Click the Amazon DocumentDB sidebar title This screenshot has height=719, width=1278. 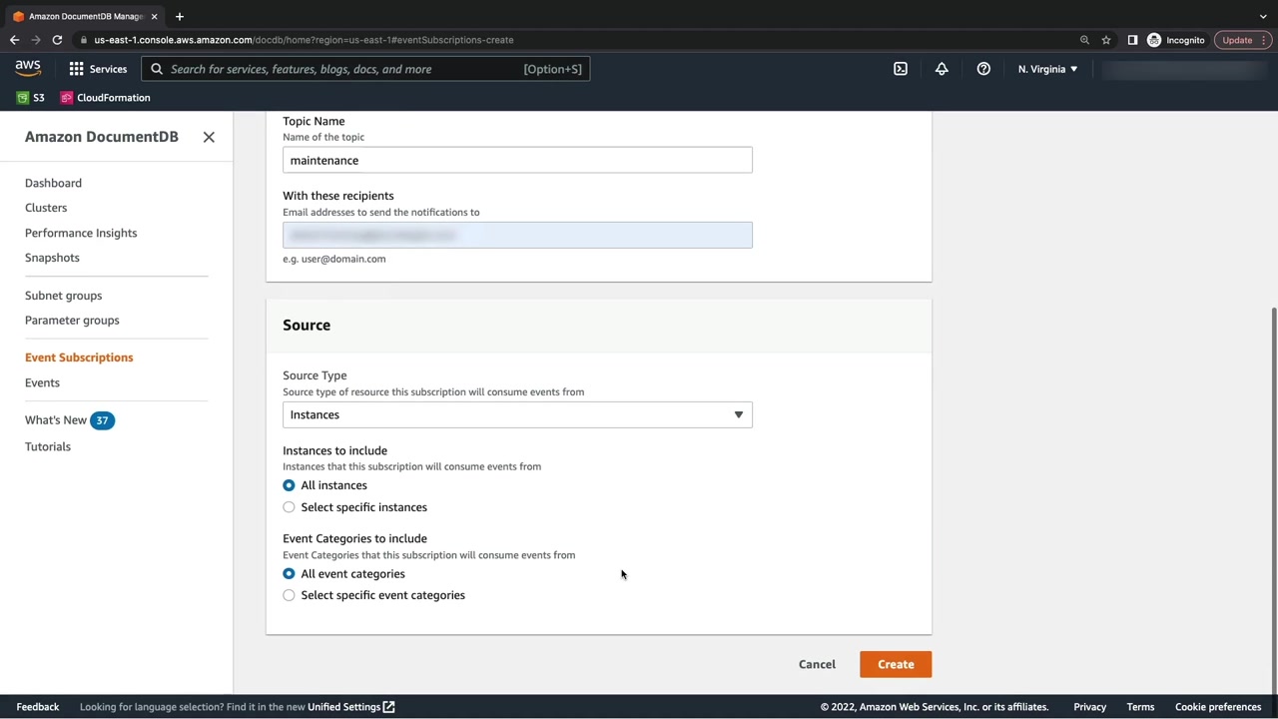[x=102, y=137]
